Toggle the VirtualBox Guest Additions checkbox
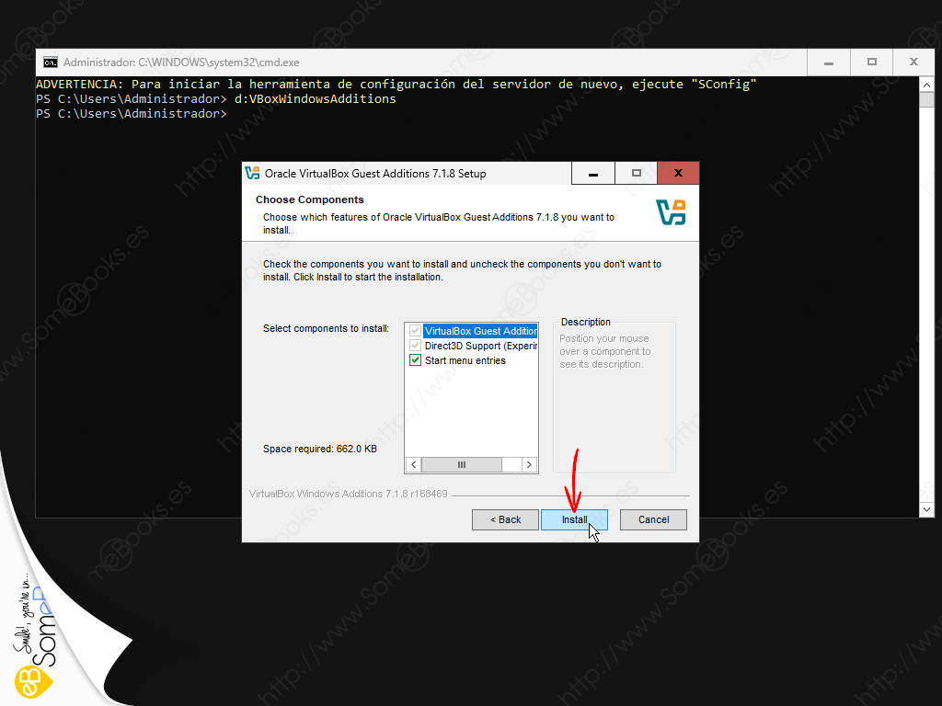The image size is (942, 706). [415, 331]
